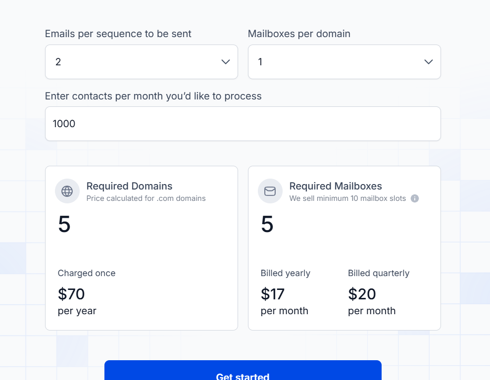
Task: Choose the Billed yearly pricing option
Action: [x=286, y=273]
